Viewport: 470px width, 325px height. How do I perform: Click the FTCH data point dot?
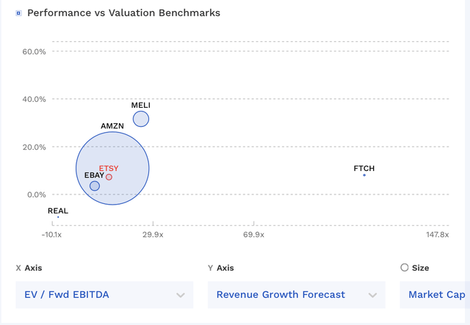click(x=364, y=175)
